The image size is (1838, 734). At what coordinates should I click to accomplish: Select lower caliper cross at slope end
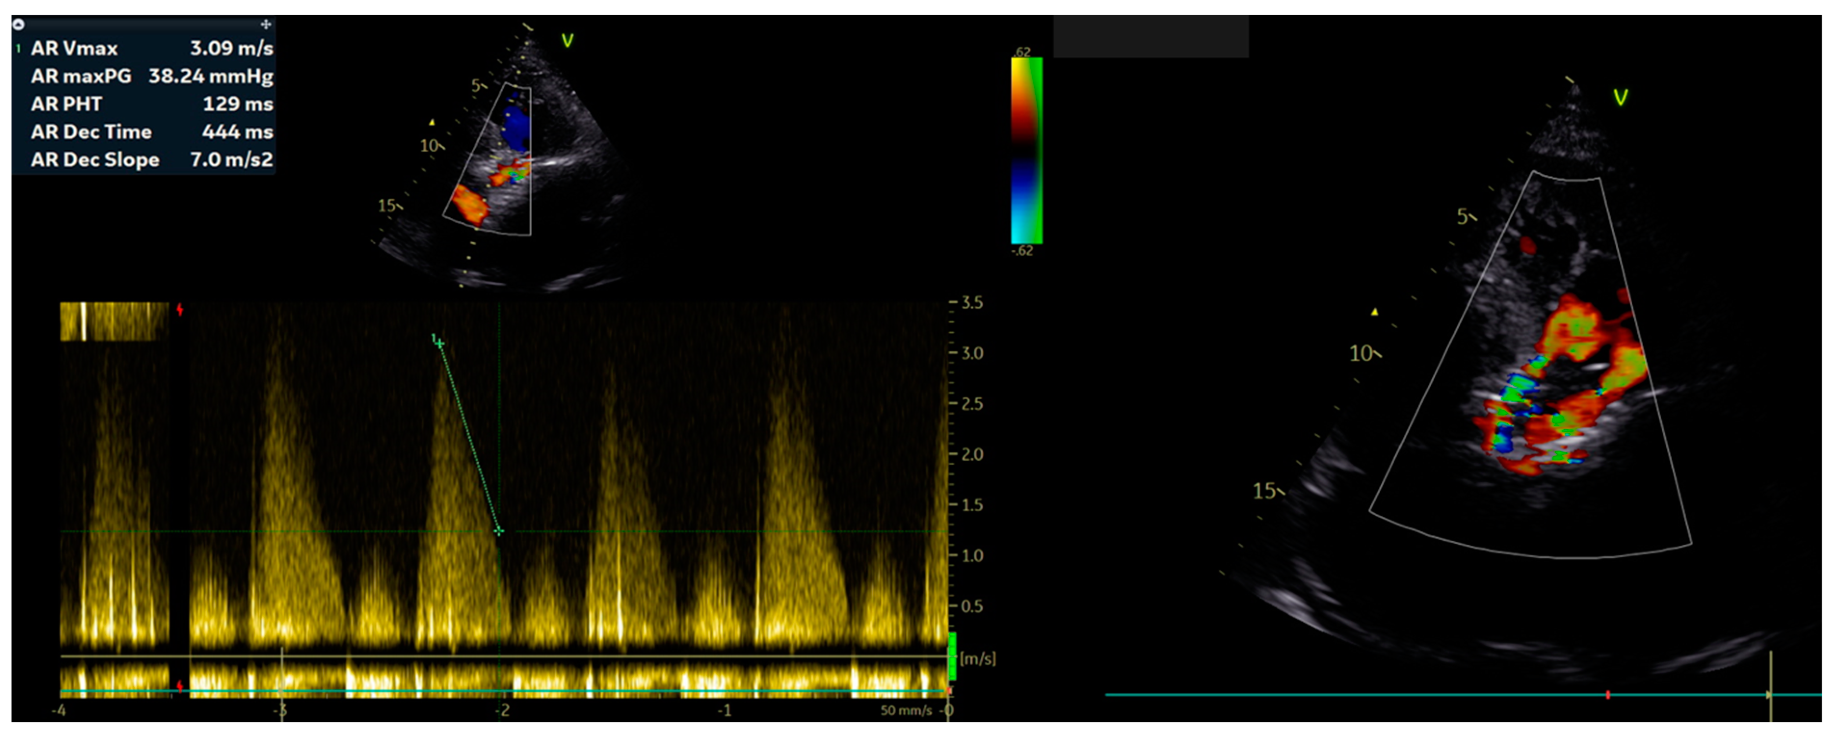(x=499, y=531)
